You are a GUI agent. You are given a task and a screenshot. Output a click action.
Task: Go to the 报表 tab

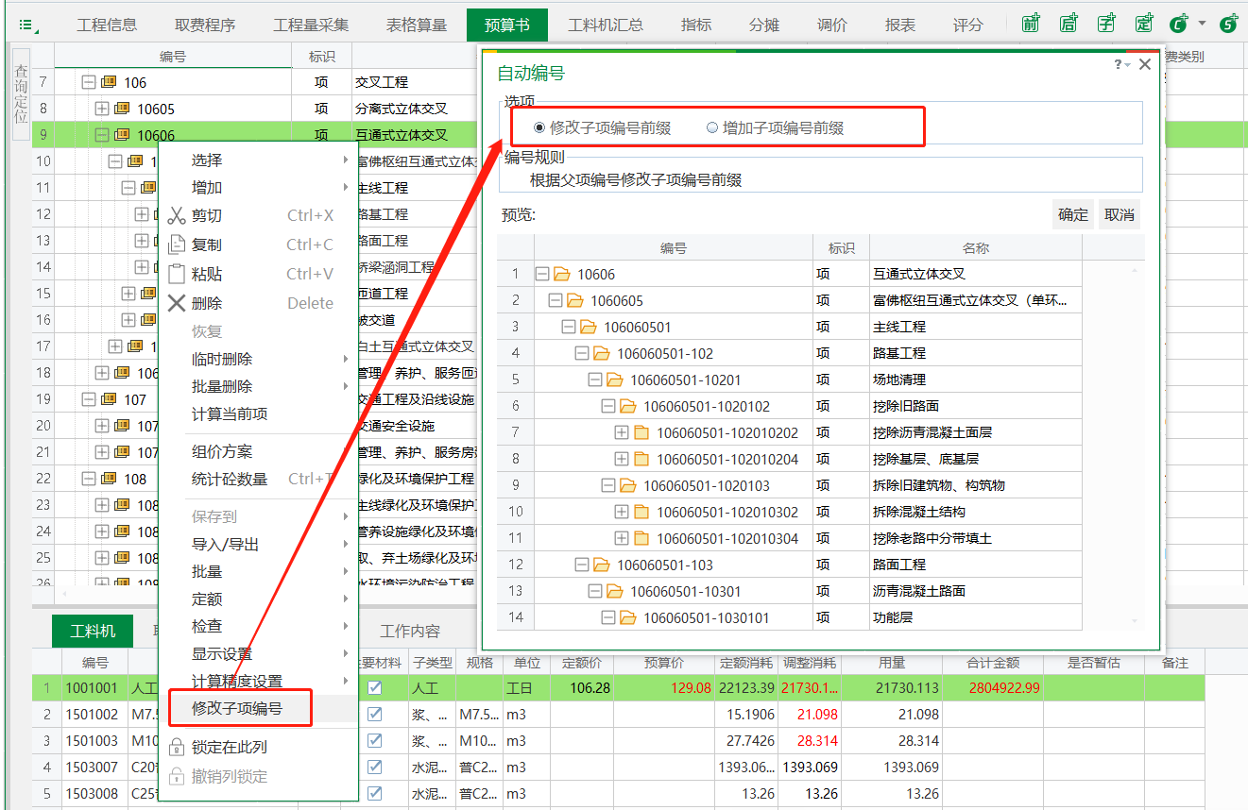pos(900,25)
